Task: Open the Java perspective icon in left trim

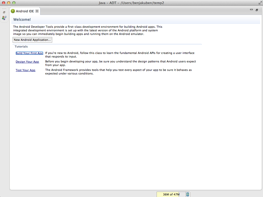Action: tap(4, 17)
